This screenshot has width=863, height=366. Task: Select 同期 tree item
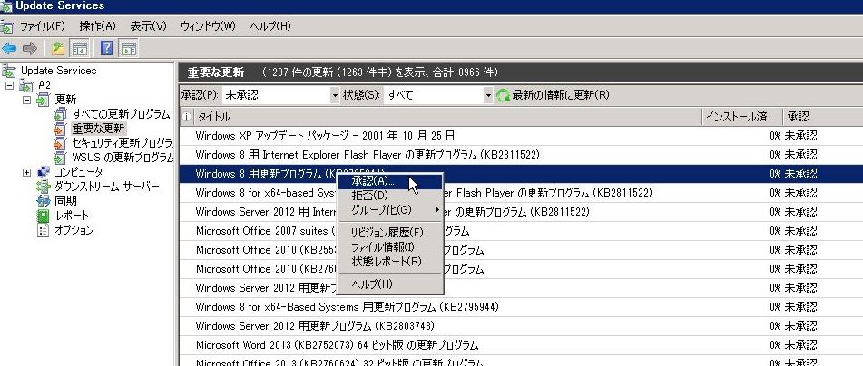65,201
